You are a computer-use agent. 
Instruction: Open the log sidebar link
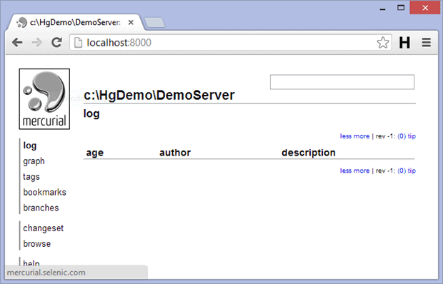tap(30, 146)
